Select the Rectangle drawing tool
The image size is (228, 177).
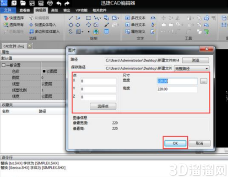(x=88, y=18)
